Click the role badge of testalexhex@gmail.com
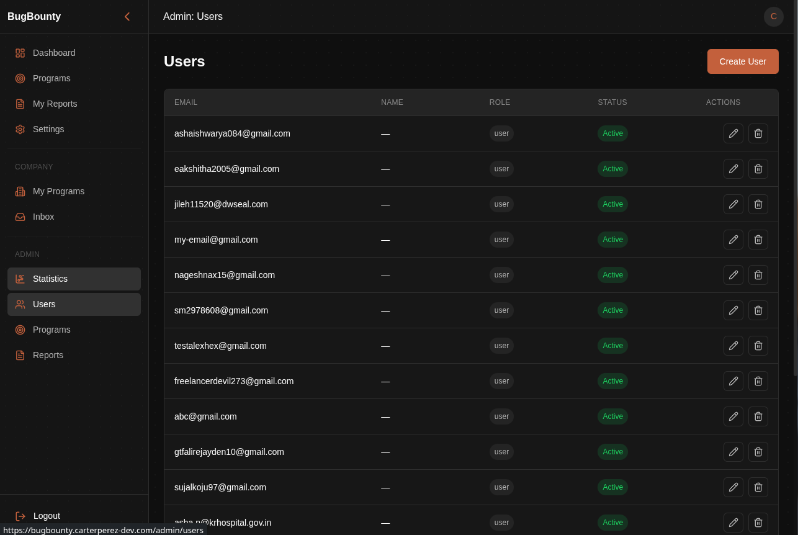The width and height of the screenshot is (798, 535). [501, 346]
